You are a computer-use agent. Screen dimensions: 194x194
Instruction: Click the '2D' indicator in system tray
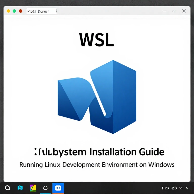click(174, 188)
